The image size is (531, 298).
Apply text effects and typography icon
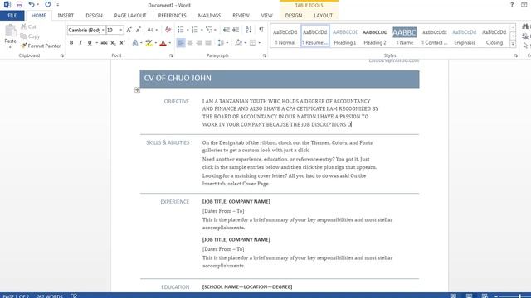click(x=135, y=43)
